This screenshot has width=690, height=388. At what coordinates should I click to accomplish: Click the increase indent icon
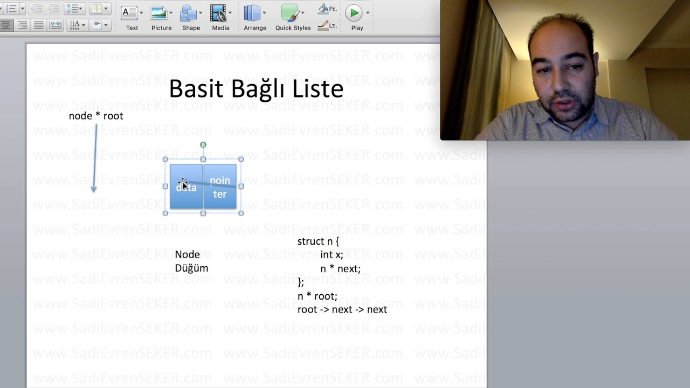53,9
